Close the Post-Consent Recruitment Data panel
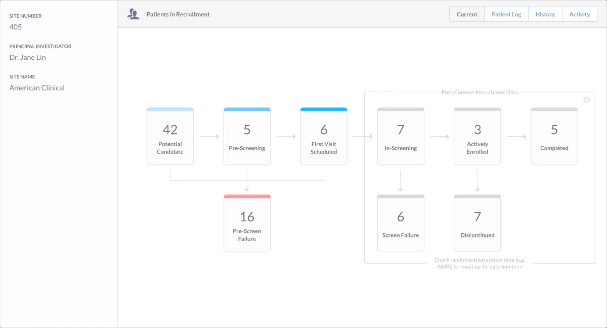 coord(587,100)
